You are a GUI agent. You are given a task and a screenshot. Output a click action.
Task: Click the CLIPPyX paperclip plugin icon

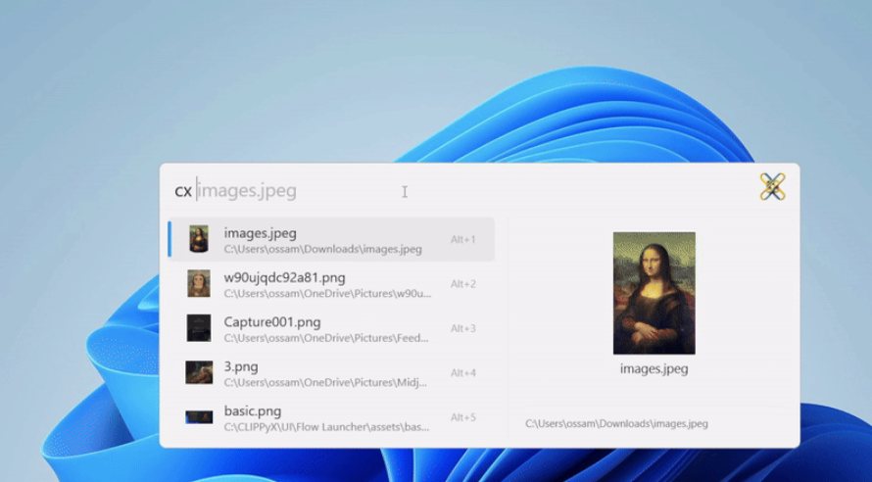coord(772,187)
